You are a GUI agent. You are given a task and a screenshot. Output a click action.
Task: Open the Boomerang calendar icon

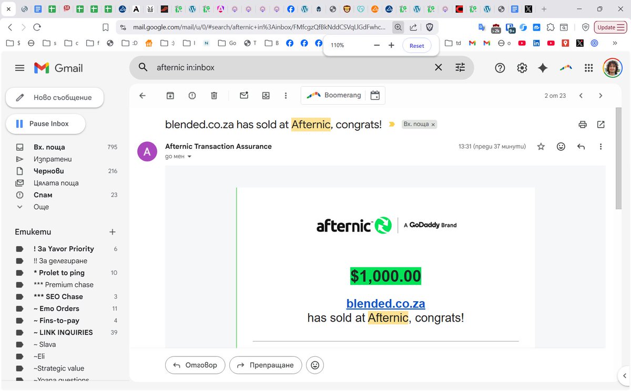click(x=375, y=95)
